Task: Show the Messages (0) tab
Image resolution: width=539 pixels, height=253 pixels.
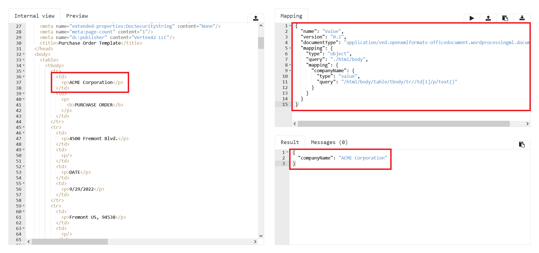Action: tap(329, 142)
